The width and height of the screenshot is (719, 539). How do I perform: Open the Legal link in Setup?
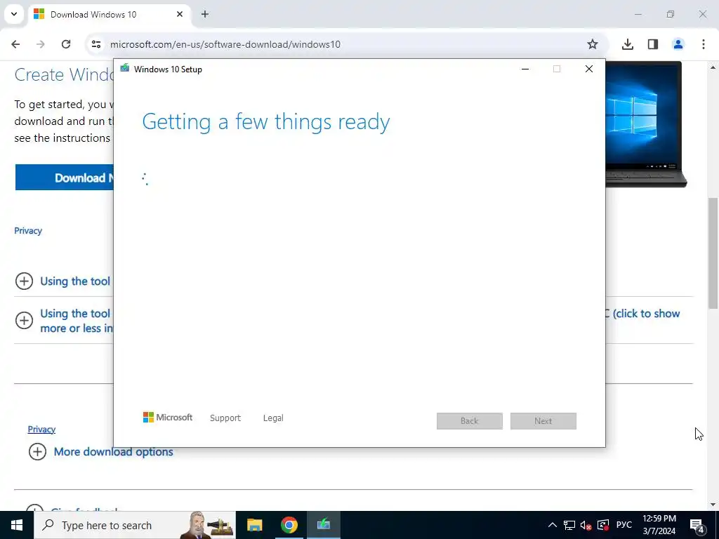(273, 418)
